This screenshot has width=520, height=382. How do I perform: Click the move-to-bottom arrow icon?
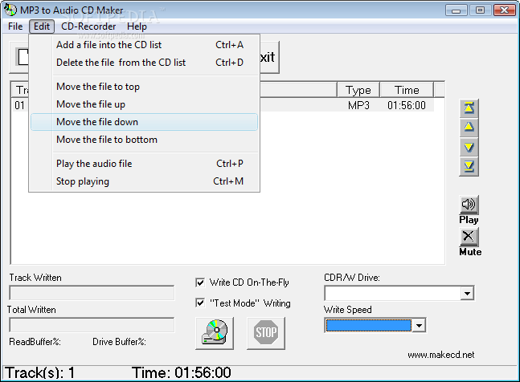pos(469,166)
